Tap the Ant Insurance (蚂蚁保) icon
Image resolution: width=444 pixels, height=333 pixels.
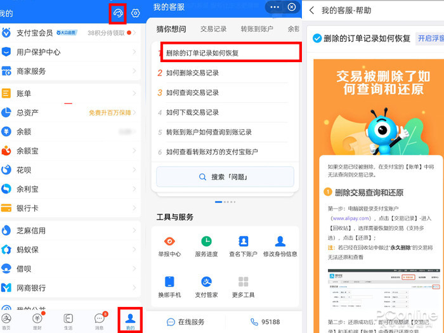tap(6, 249)
